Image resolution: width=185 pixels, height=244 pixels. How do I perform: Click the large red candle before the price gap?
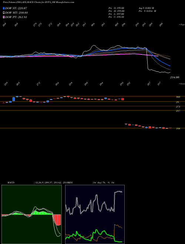(122, 99)
